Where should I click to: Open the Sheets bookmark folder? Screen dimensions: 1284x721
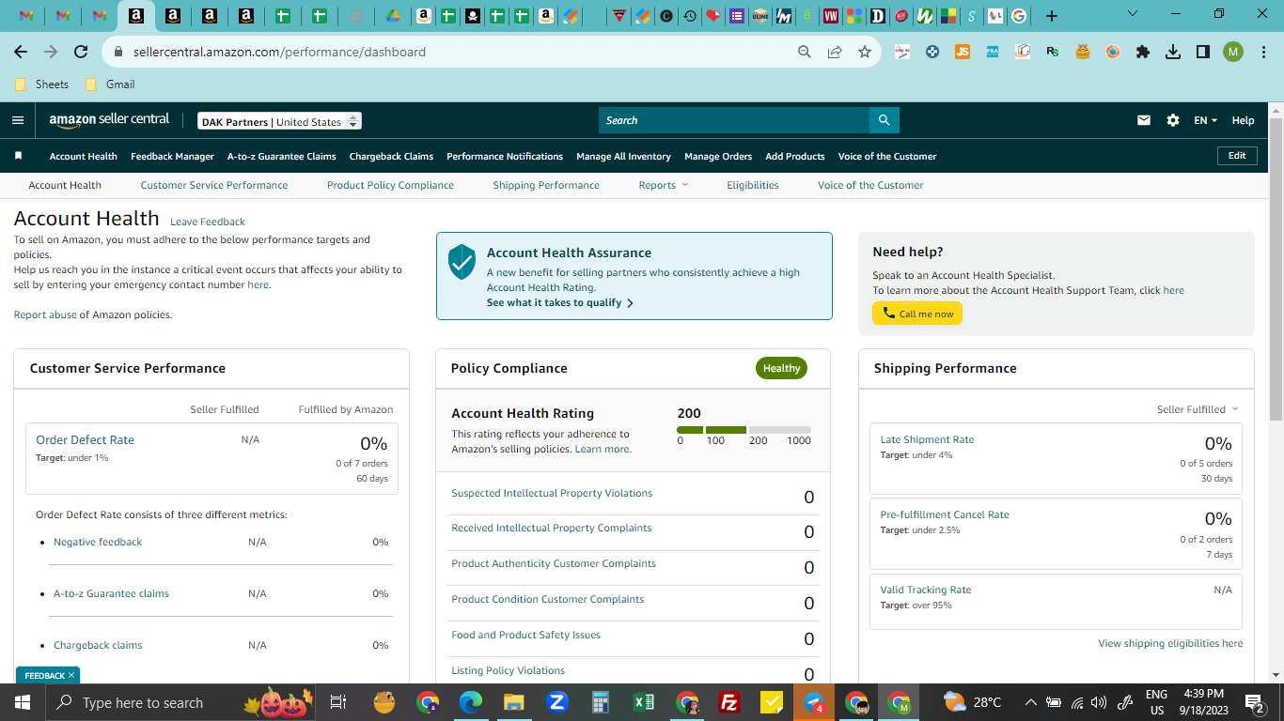tap(42, 84)
